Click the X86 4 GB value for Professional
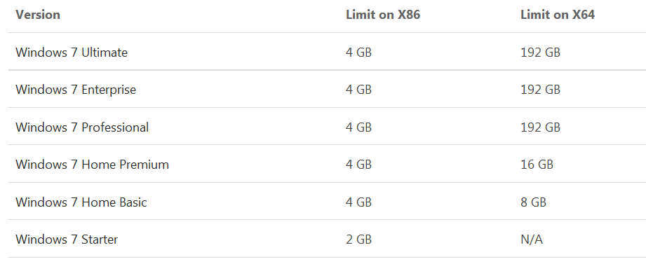The width and height of the screenshot is (646, 271). click(x=358, y=127)
